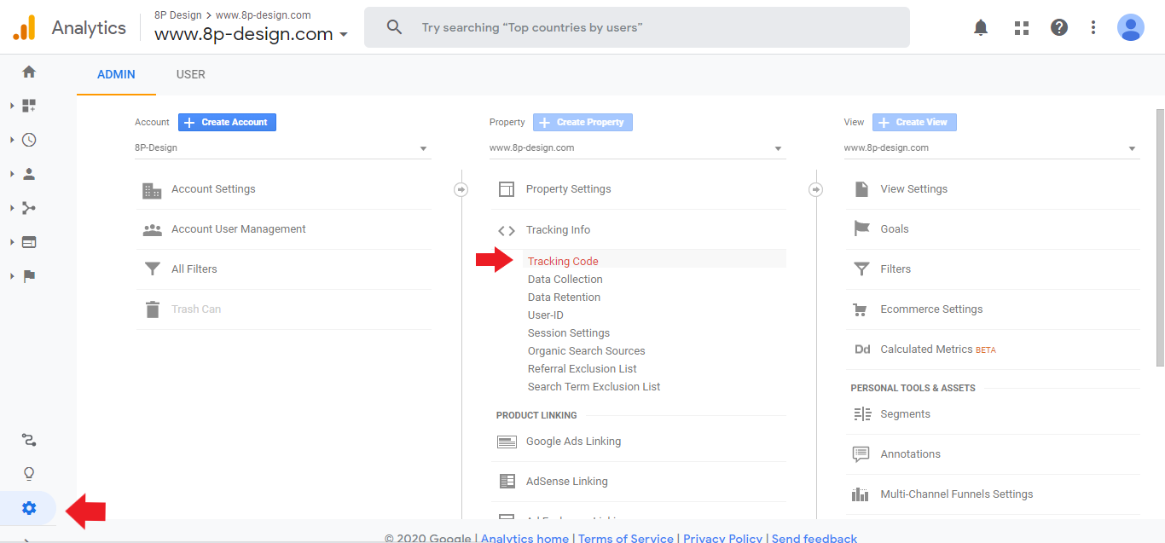Open User-ID settings
1165x543 pixels.
[x=546, y=315]
